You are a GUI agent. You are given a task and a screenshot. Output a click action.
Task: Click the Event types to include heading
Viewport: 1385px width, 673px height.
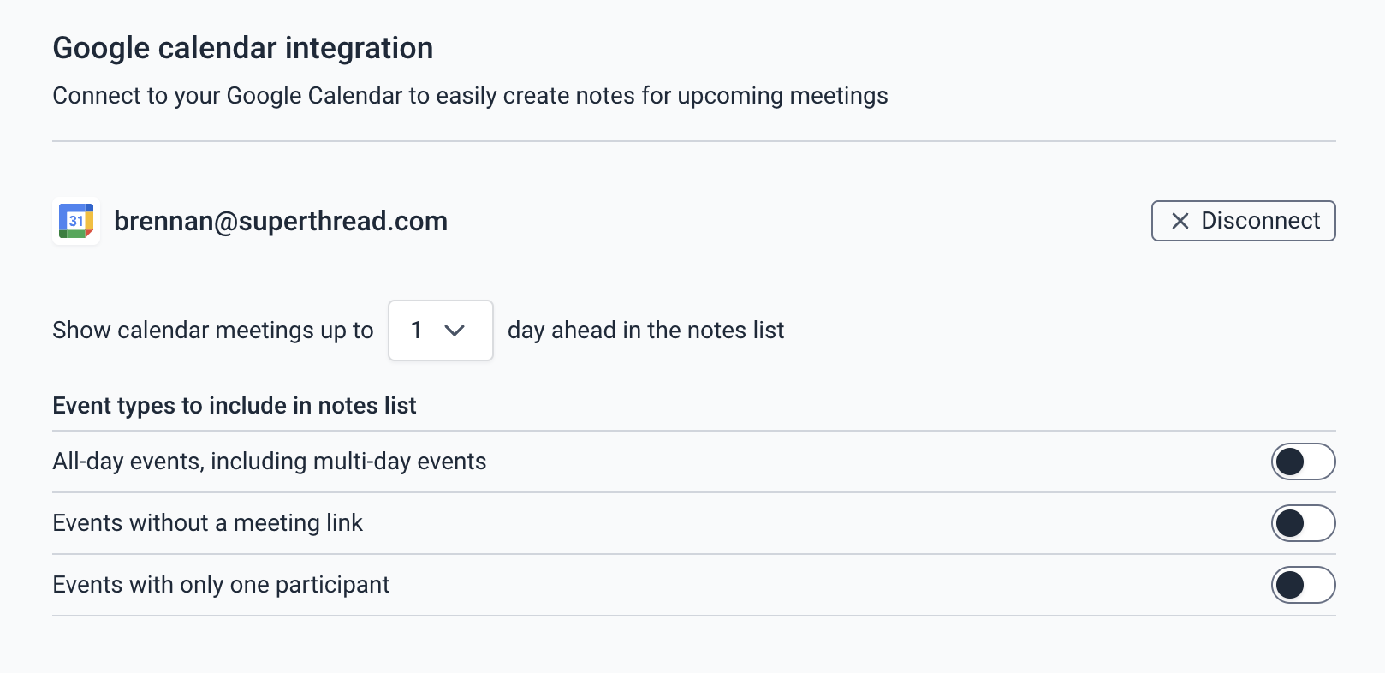(x=235, y=406)
